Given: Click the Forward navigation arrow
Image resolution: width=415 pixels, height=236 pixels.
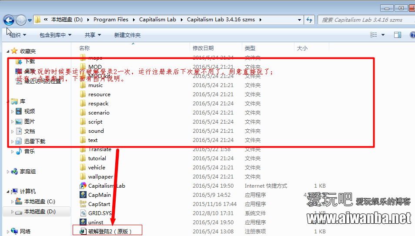Looking at the screenshot, I should pos(21,20).
